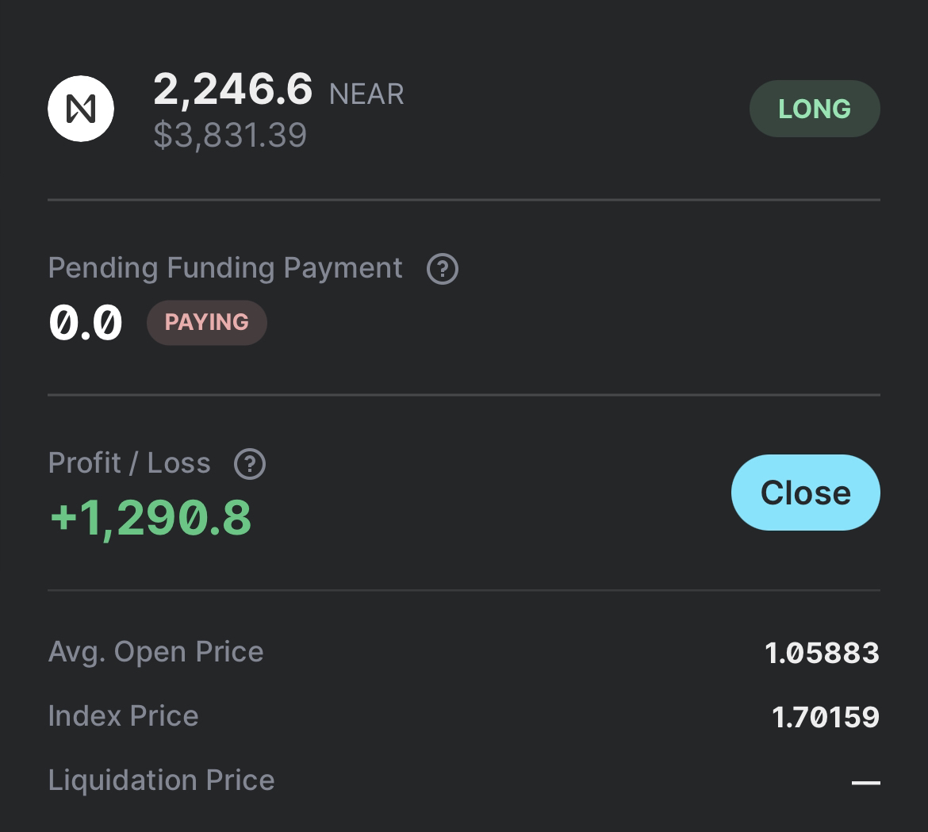Select the +1,290.8 profit amount
Viewport: 928px width, 832px height.
[151, 517]
